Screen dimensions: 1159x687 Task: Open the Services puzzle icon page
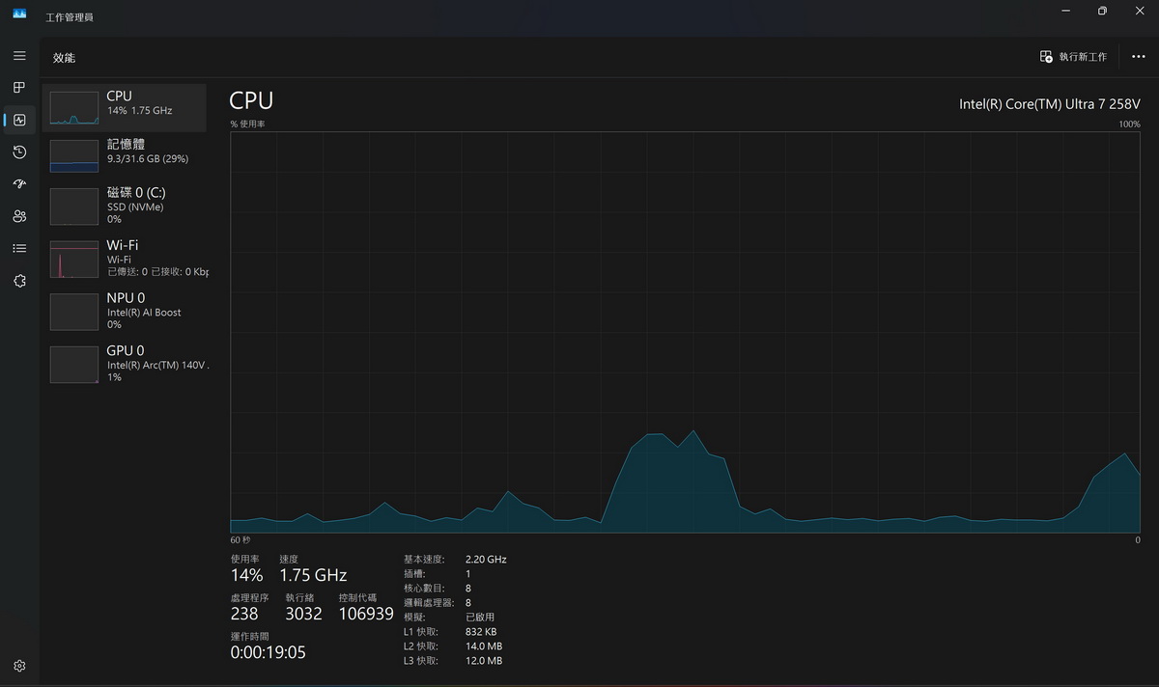pyautogui.click(x=19, y=281)
